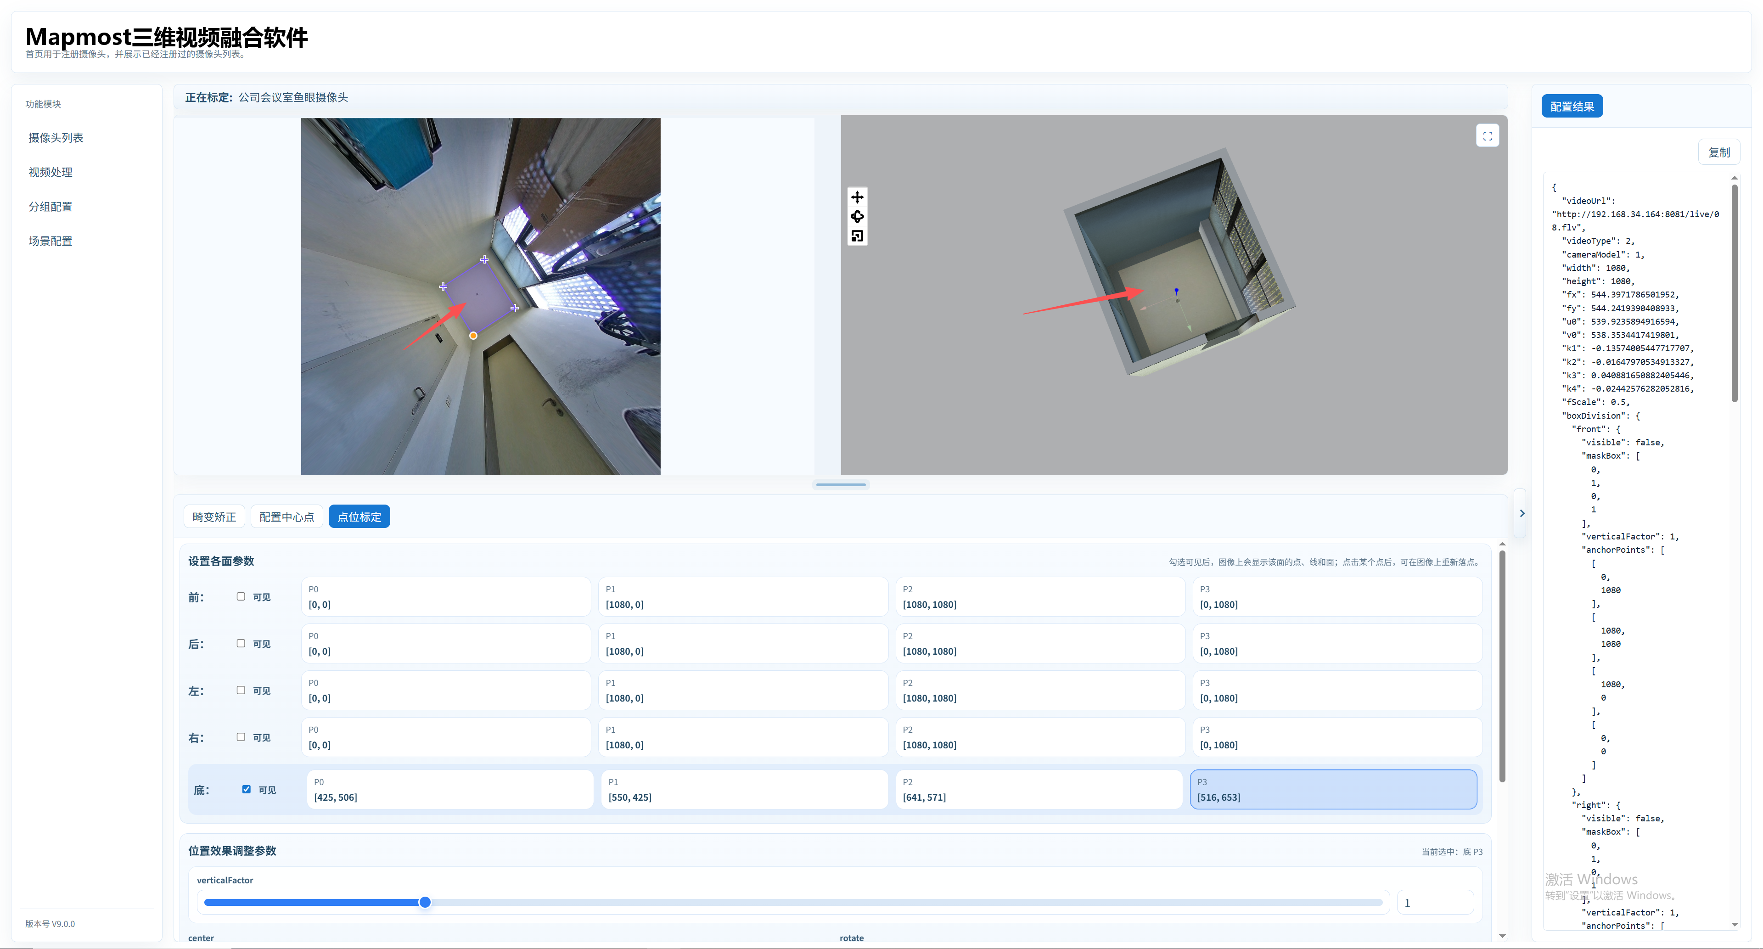
Task: Click the "cameraModel": 1 line in JSON
Action: [x=1603, y=254]
